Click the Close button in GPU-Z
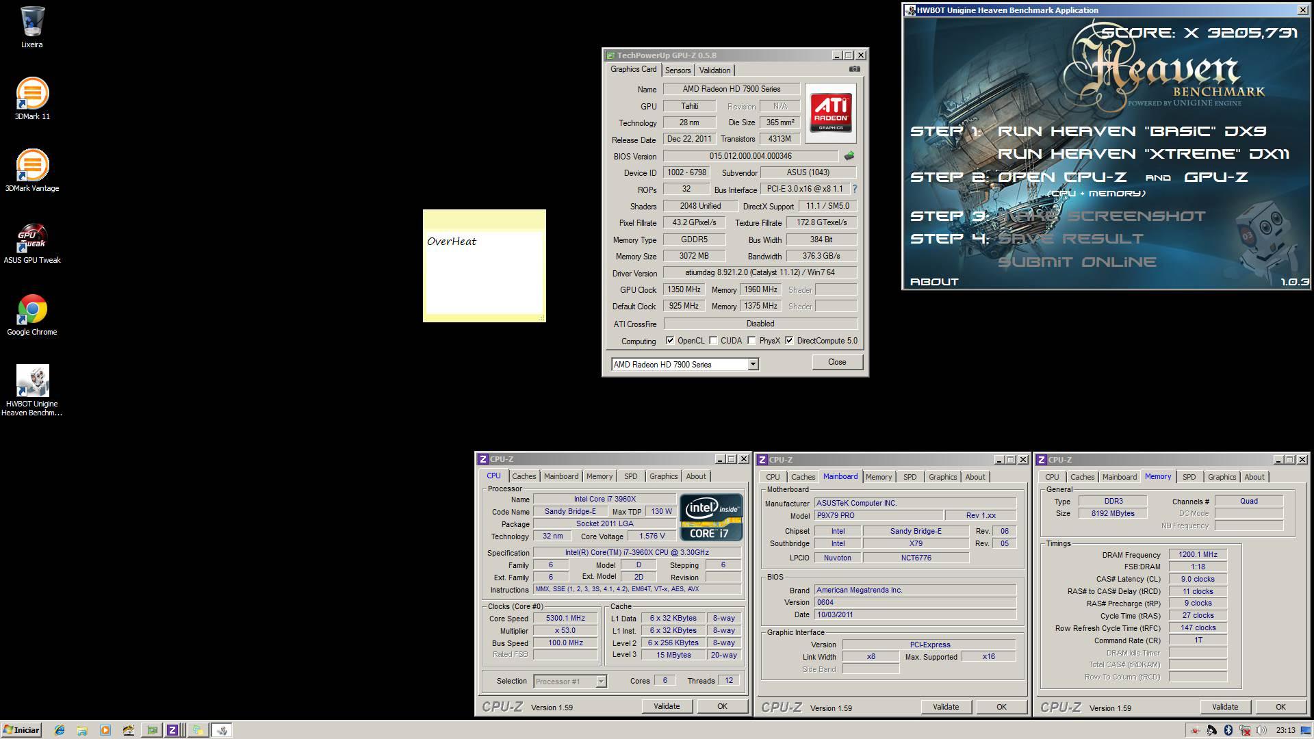Image resolution: width=1314 pixels, height=739 pixels. point(837,362)
